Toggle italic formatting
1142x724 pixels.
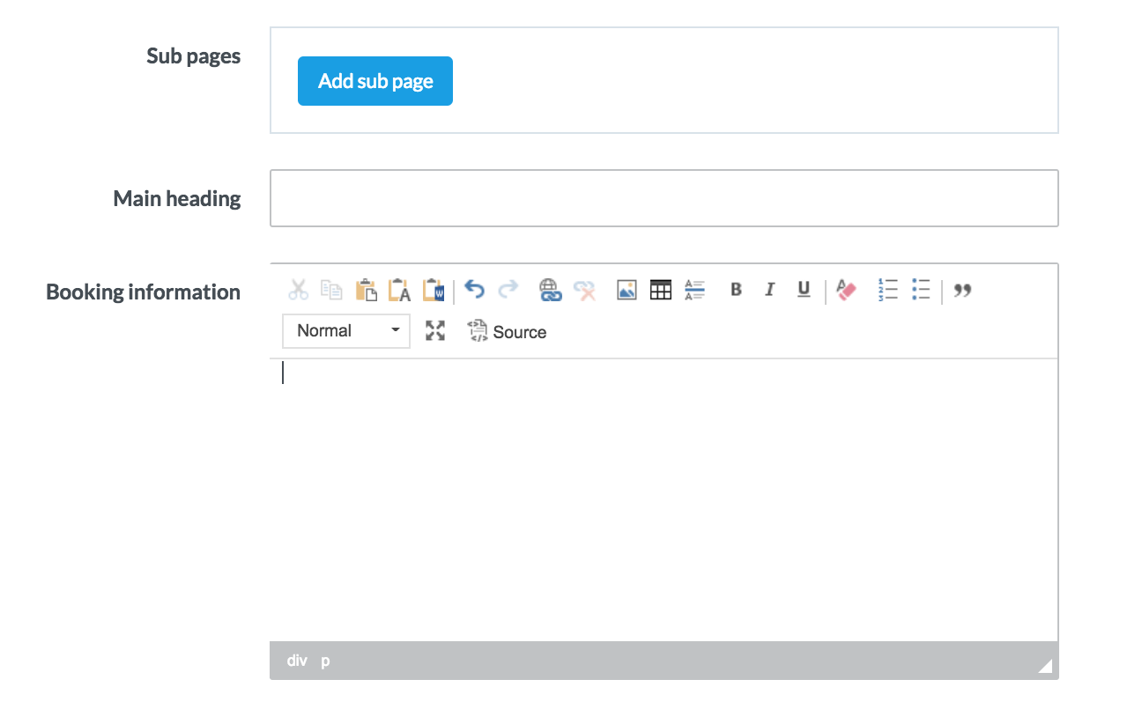click(769, 290)
